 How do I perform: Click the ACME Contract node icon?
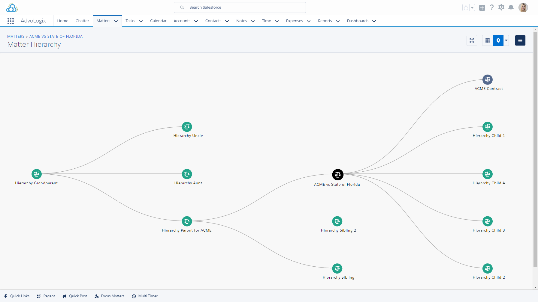click(487, 80)
